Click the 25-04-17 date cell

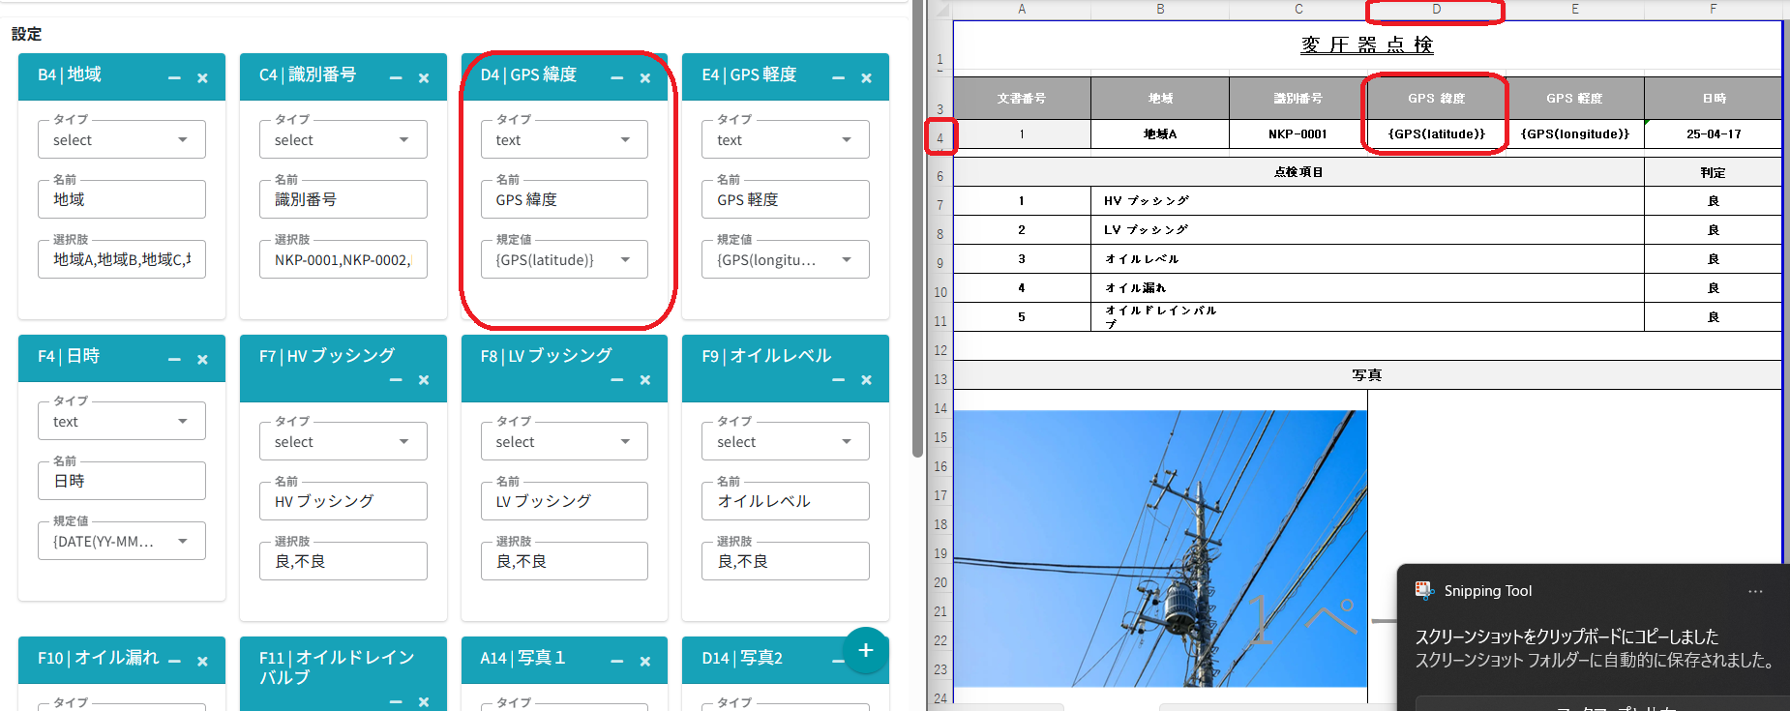click(x=1713, y=134)
